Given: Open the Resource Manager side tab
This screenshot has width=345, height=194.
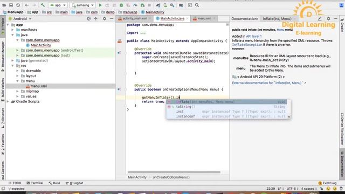Looking at the screenshot, I should [3, 56].
